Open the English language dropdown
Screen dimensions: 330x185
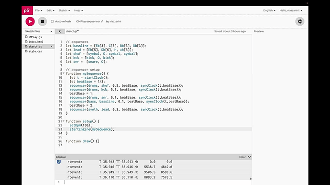(x=269, y=10)
